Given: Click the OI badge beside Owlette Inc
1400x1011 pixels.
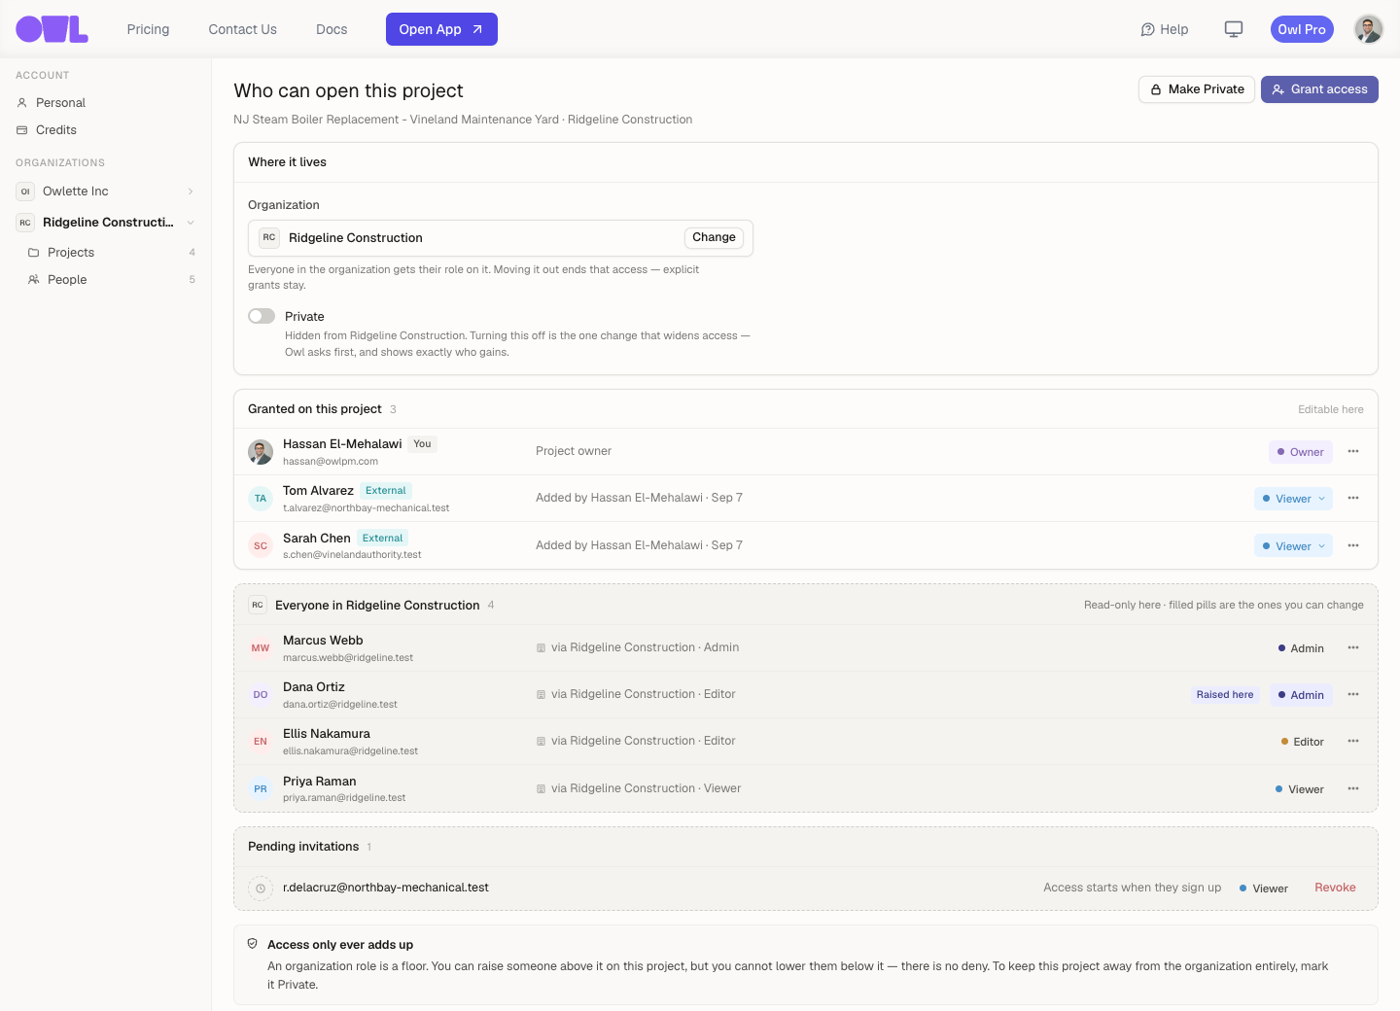Looking at the screenshot, I should [25, 192].
